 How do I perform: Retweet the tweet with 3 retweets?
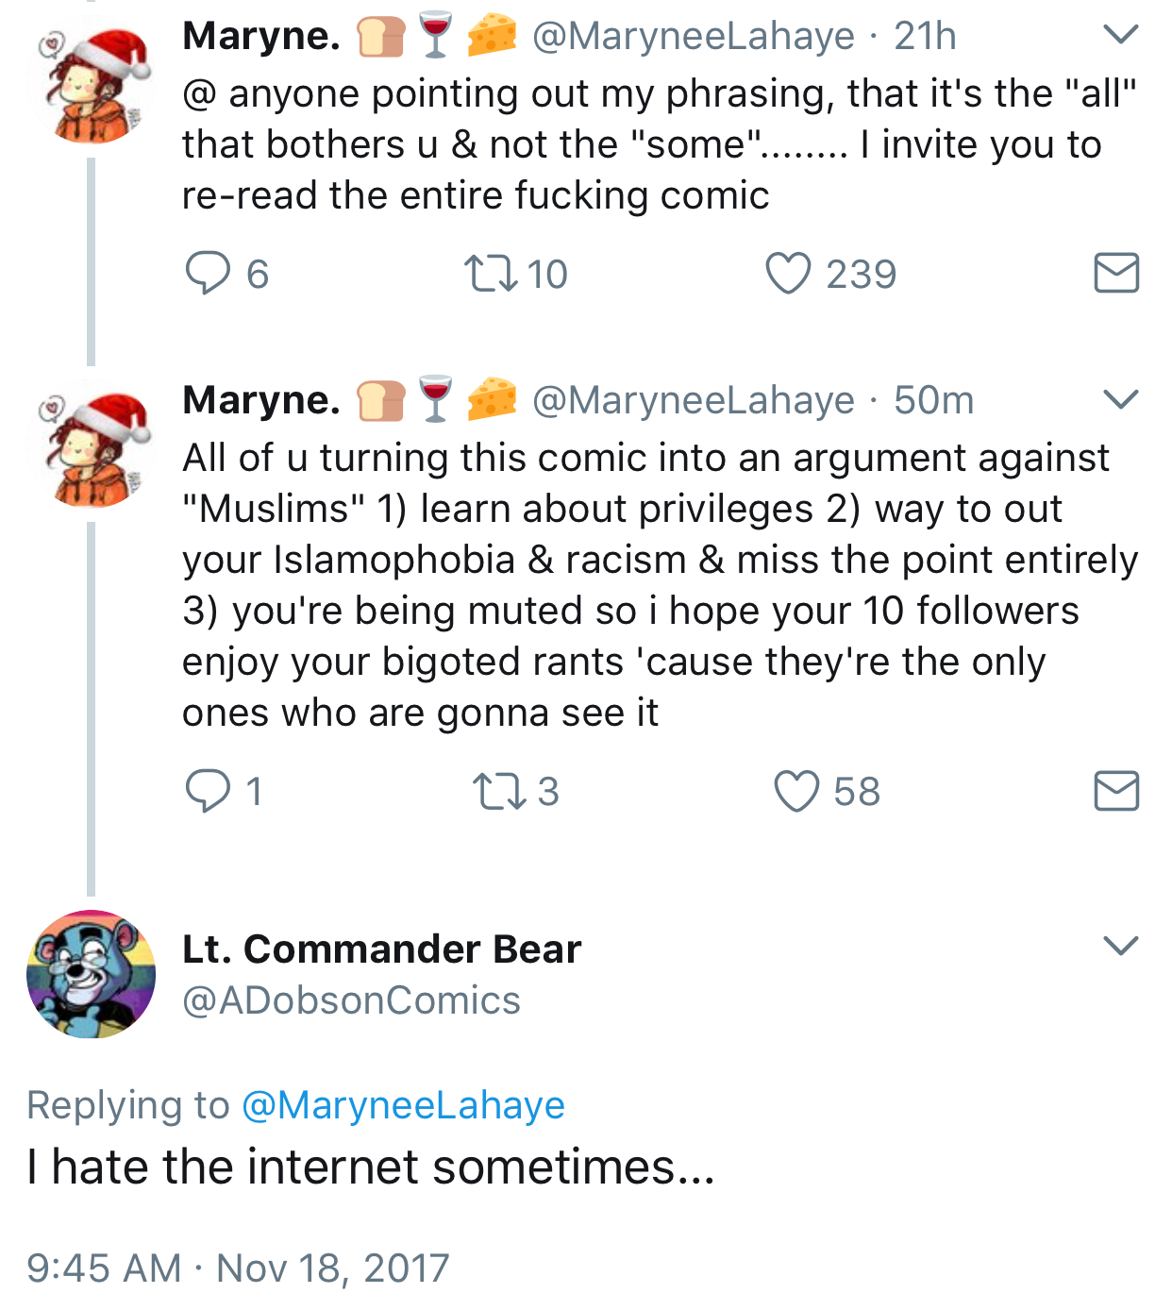pos(499,791)
